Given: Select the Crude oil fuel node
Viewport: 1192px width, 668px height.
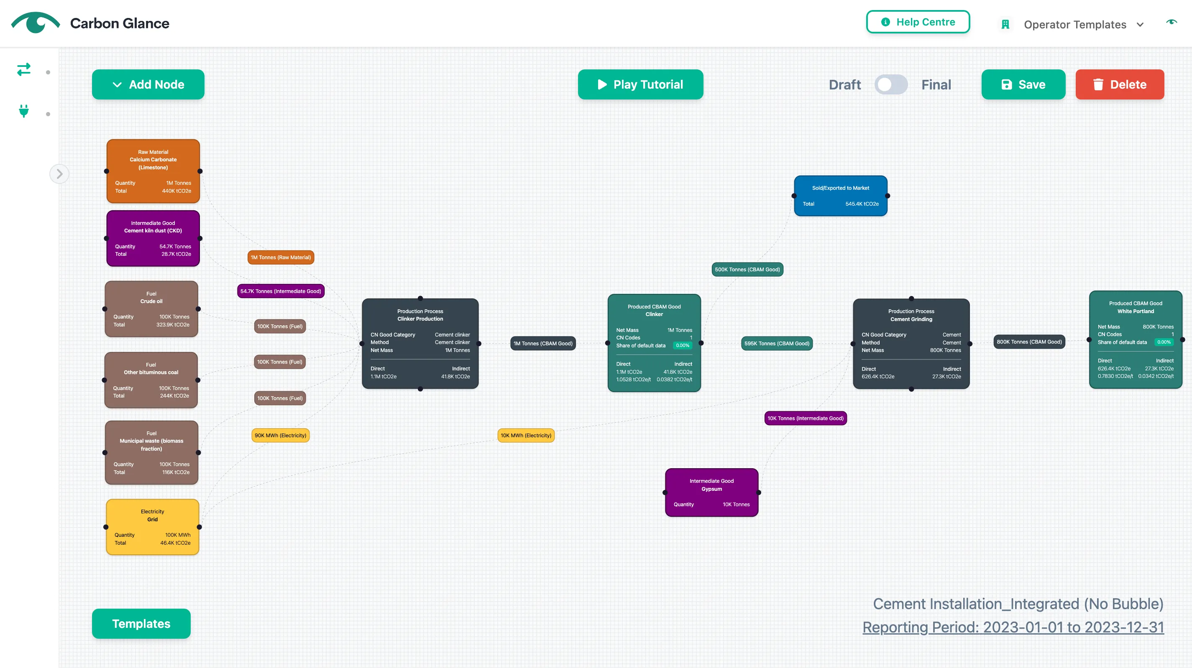Looking at the screenshot, I should [x=151, y=309].
